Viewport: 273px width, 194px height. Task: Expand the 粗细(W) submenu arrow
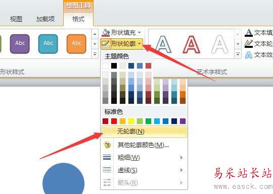[181, 158]
